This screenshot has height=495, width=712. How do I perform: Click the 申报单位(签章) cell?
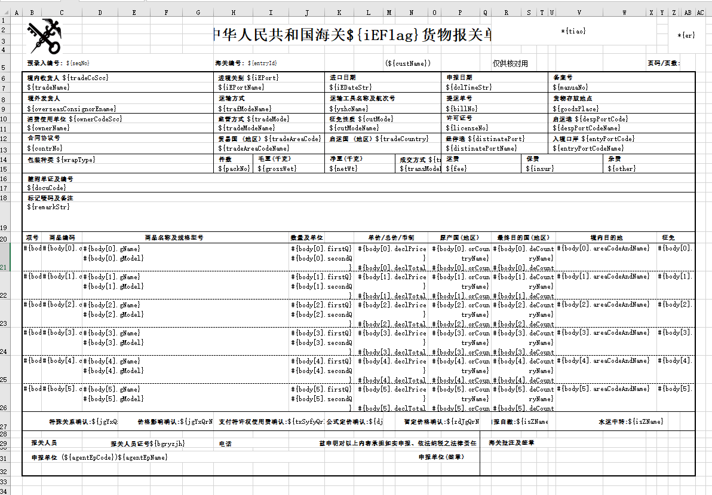coord(441,457)
